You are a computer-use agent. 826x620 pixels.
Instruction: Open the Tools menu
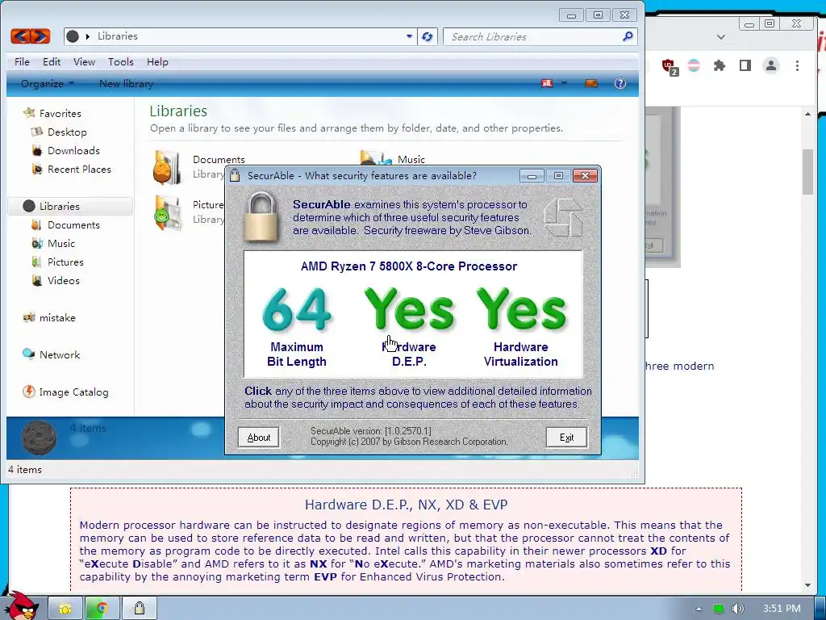pos(121,61)
